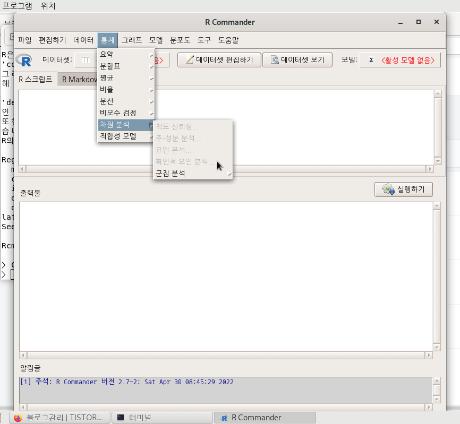Image resolution: width=460 pixels, height=424 pixels.
Task: Expand the 비율 submenu
Action: tap(126, 89)
